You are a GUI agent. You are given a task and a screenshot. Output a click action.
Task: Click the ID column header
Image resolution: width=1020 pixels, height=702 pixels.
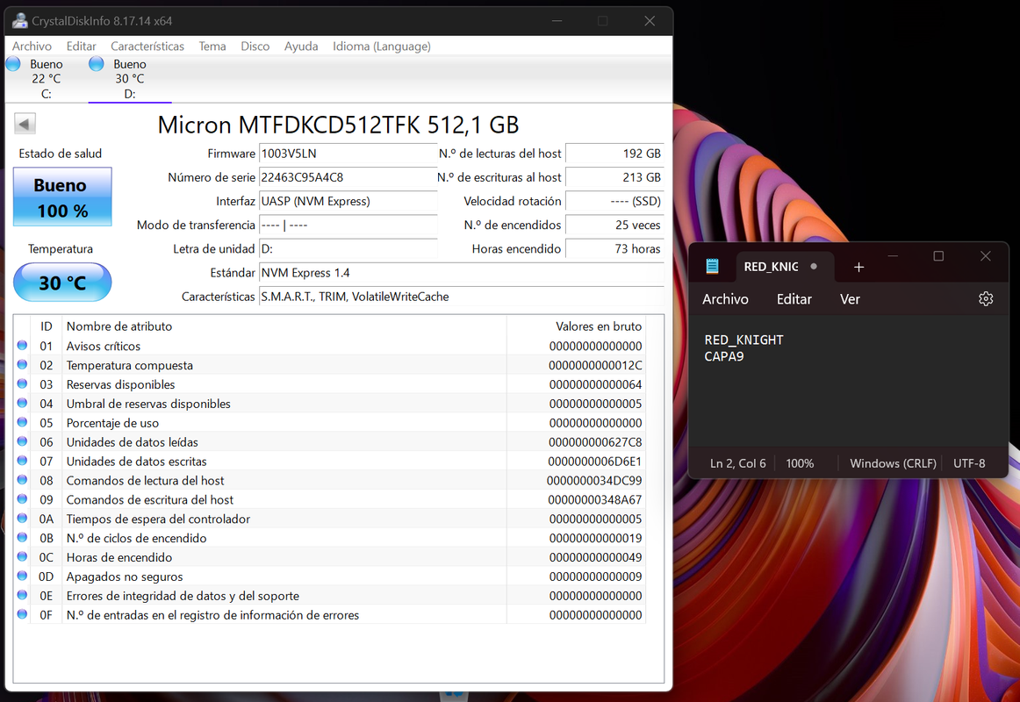[47, 326]
